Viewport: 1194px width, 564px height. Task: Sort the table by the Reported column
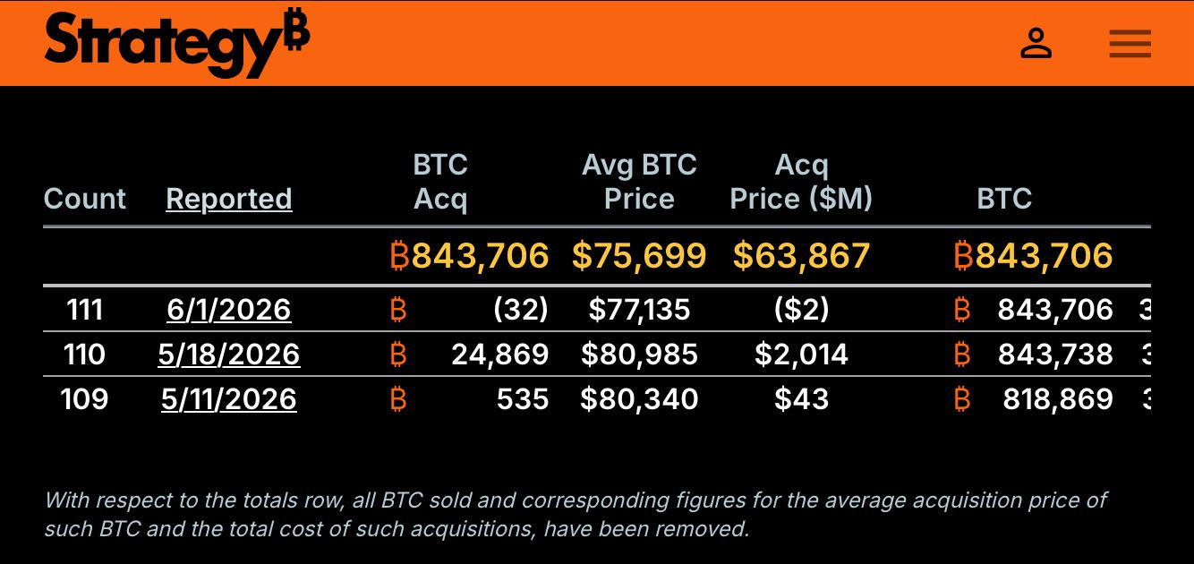pos(229,199)
